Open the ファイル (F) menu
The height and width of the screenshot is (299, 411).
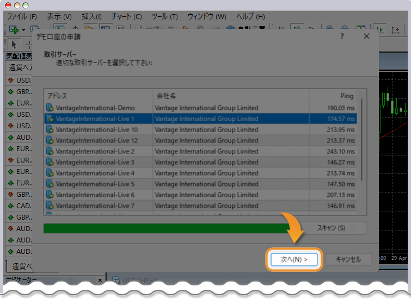click(x=22, y=16)
